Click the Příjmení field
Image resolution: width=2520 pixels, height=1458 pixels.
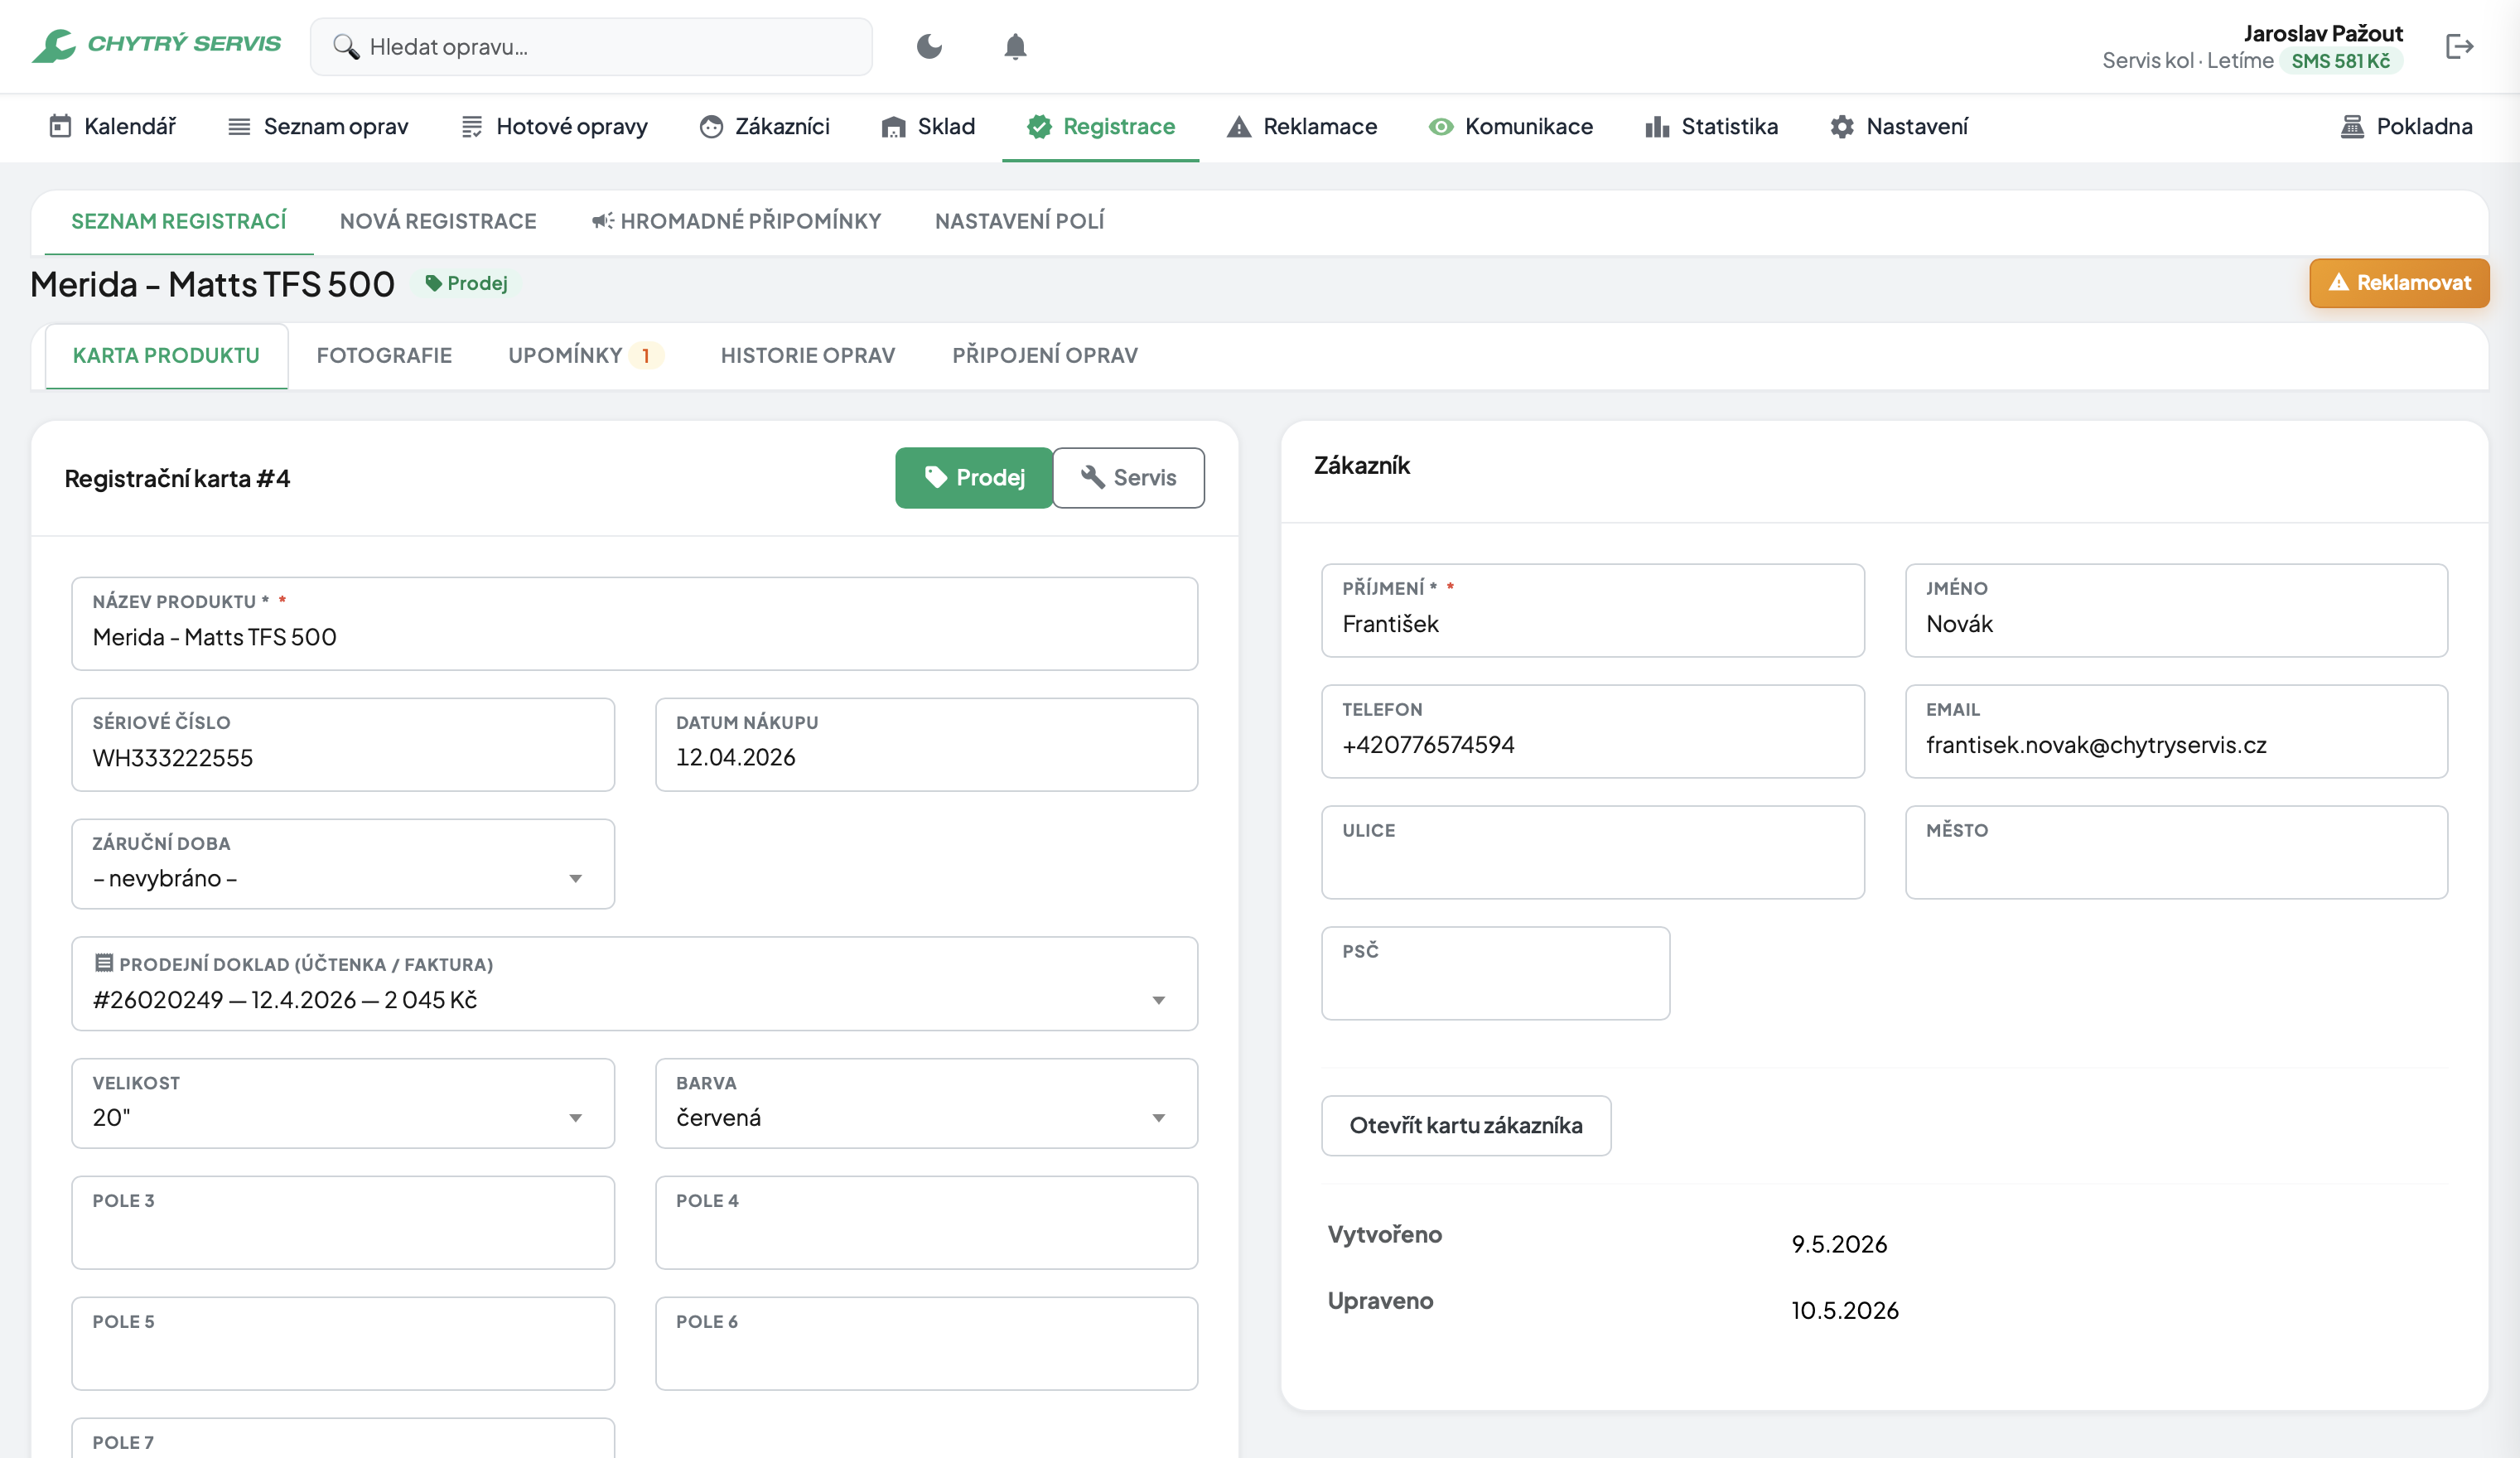click(1593, 611)
